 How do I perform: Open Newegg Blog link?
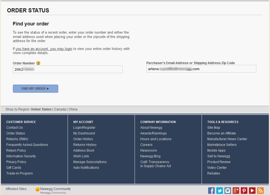(x=150, y=156)
